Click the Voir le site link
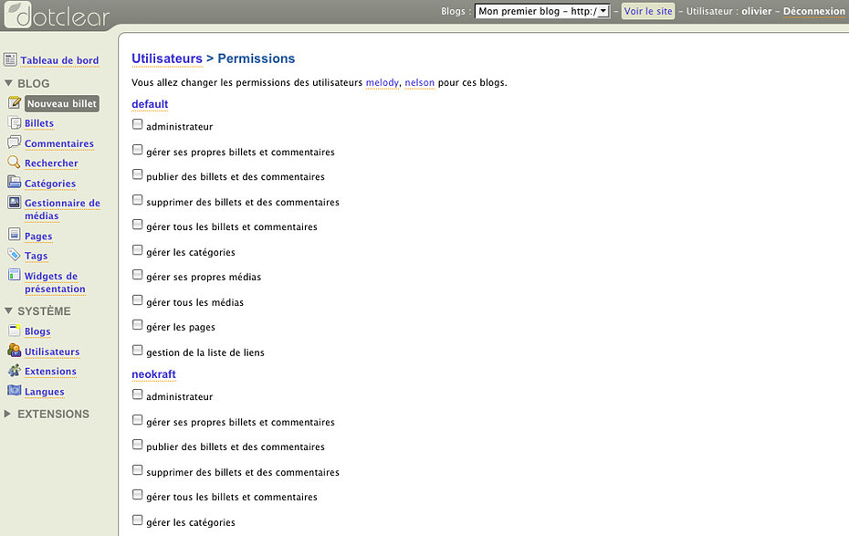 click(648, 12)
